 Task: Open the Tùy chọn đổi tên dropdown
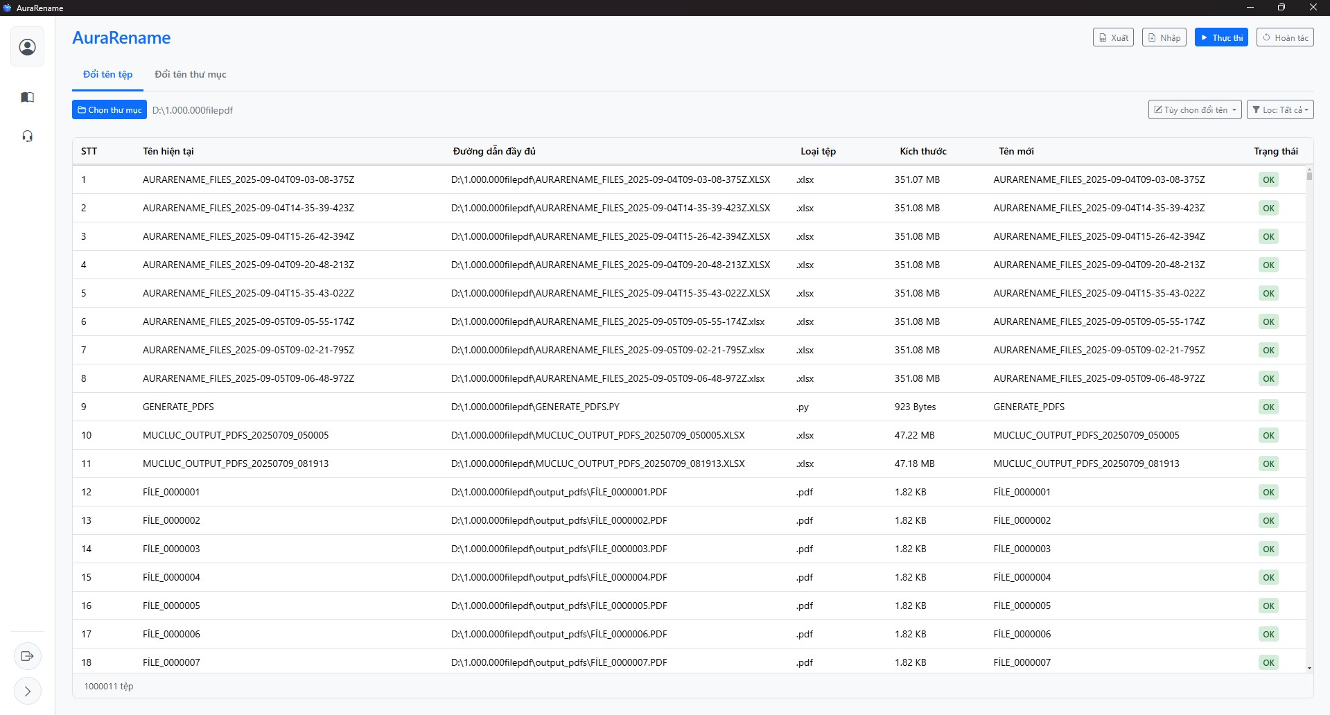1195,109
